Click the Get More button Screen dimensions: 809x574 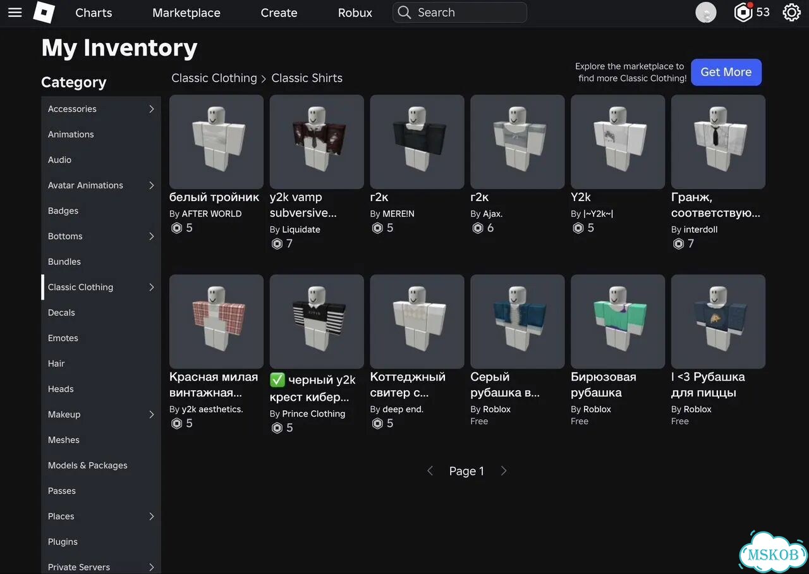726,72
